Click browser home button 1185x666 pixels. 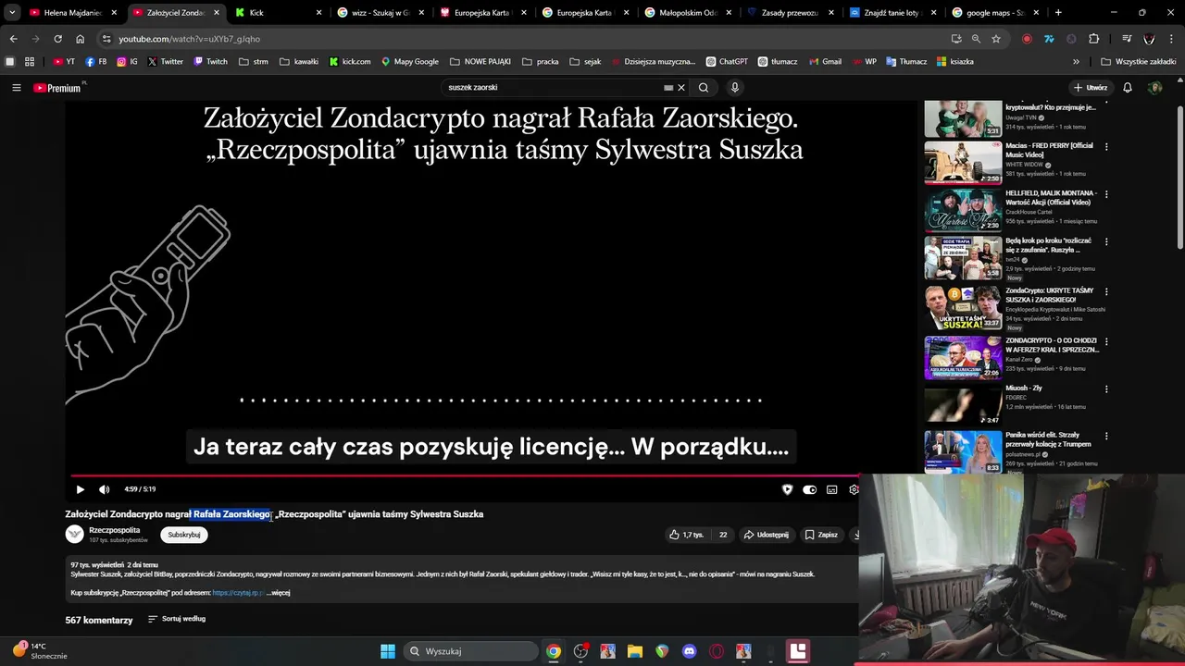80,39
